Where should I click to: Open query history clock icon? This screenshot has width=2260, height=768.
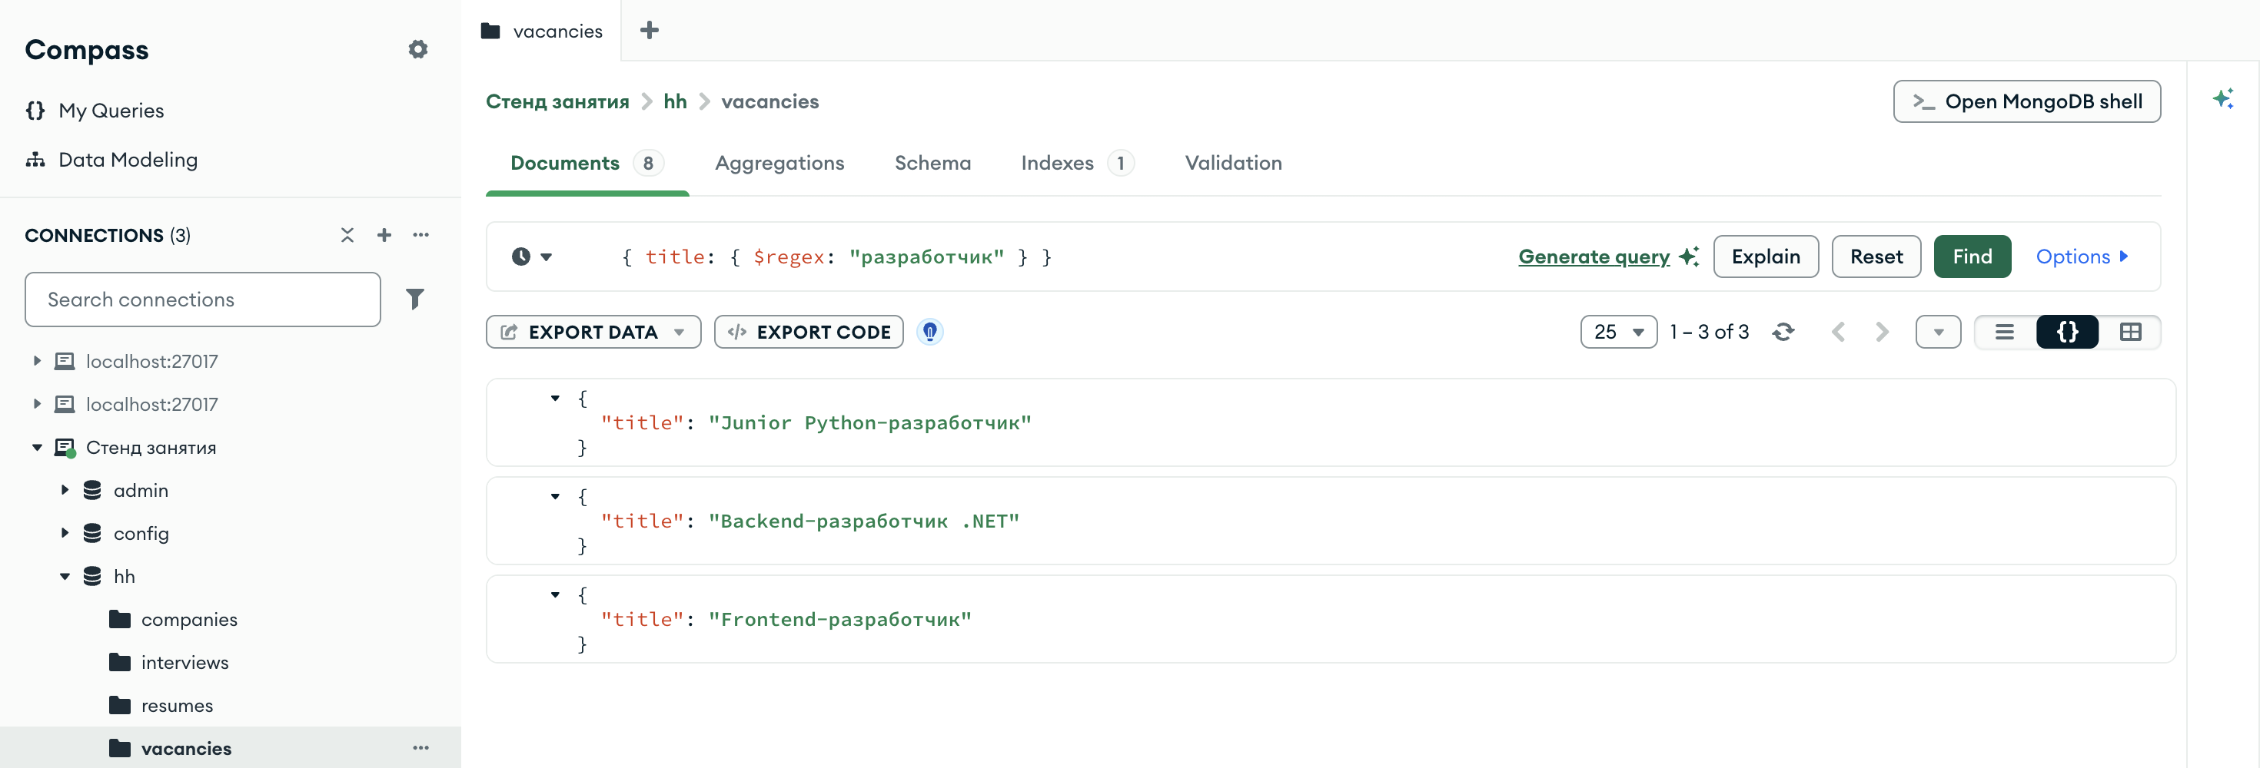coord(521,257)
